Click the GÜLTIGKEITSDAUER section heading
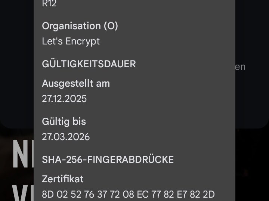Viewport: 269px width, 201px height. [x=89, y=64]
